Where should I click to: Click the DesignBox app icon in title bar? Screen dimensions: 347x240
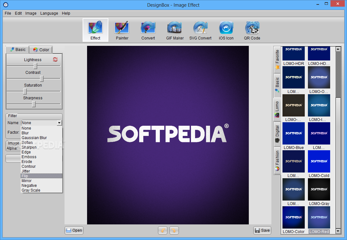(x=6, y=5)
